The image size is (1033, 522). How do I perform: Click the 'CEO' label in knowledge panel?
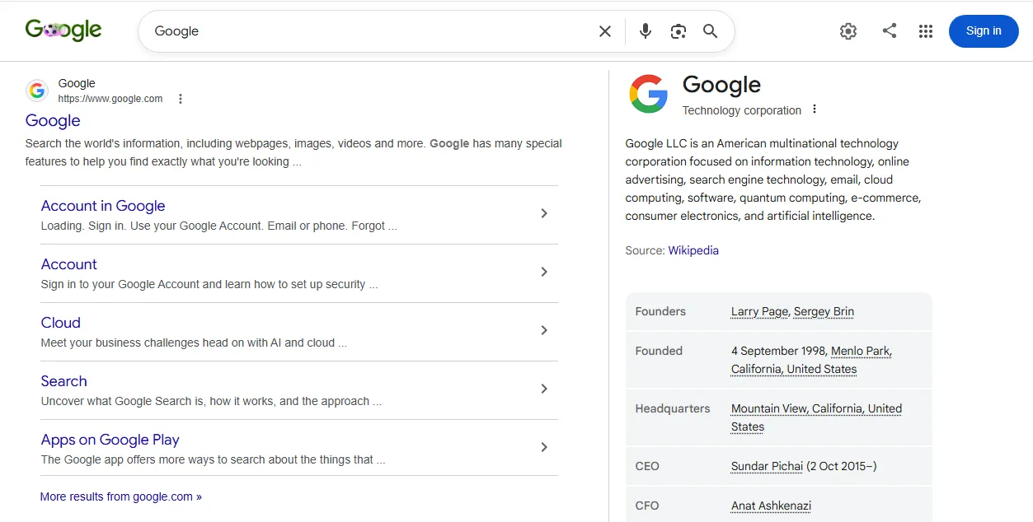[647, 466]
